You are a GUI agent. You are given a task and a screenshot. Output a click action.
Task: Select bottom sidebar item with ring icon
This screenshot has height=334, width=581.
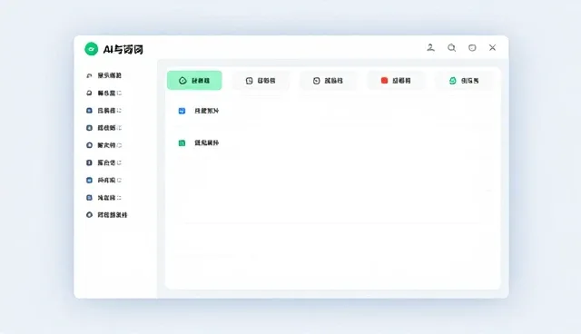click(x=107, y=215)
